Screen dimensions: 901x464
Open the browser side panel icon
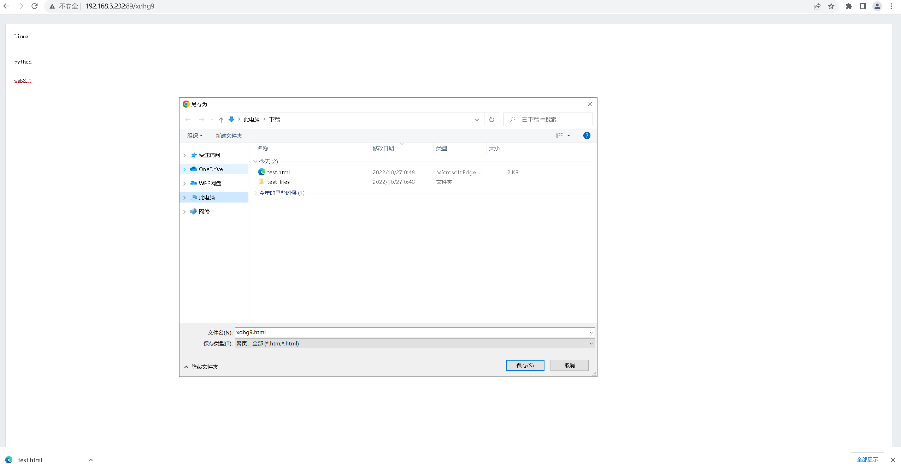863,6
